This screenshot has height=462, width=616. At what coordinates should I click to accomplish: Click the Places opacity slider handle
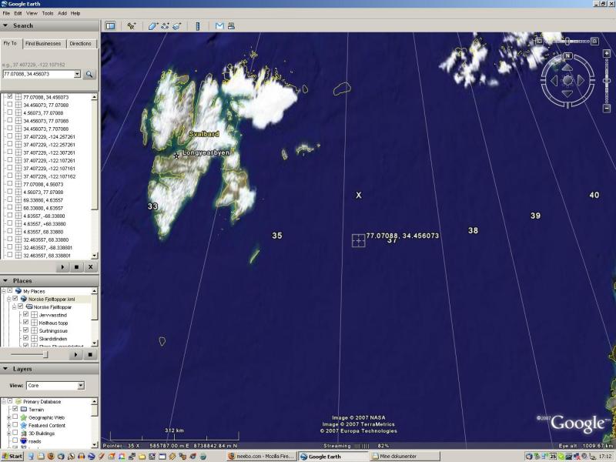[45, 355]
